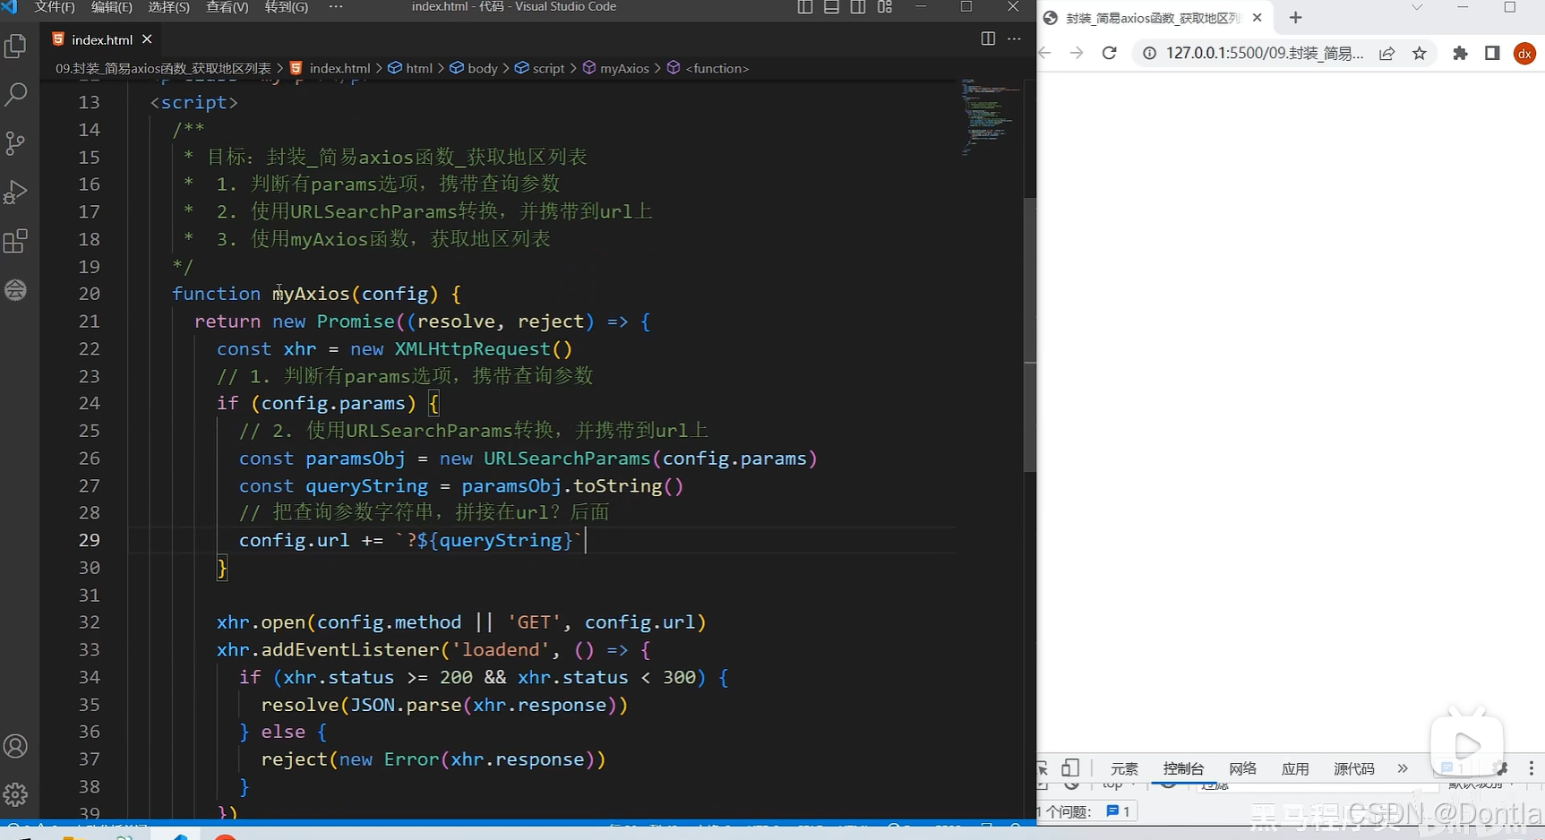1545x840 pixels.
Task: Click line number 20 in the gutter
Action: (x=89, y=294)
